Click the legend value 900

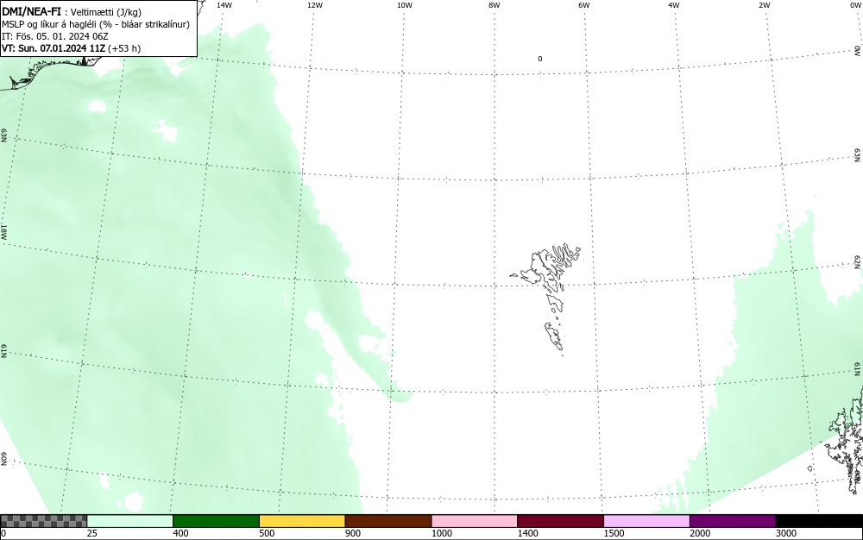[x=353, y=533]
